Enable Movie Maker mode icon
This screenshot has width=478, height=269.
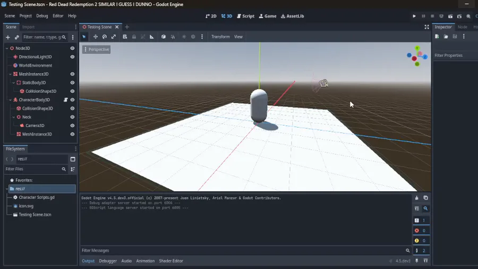pos(468,16)
